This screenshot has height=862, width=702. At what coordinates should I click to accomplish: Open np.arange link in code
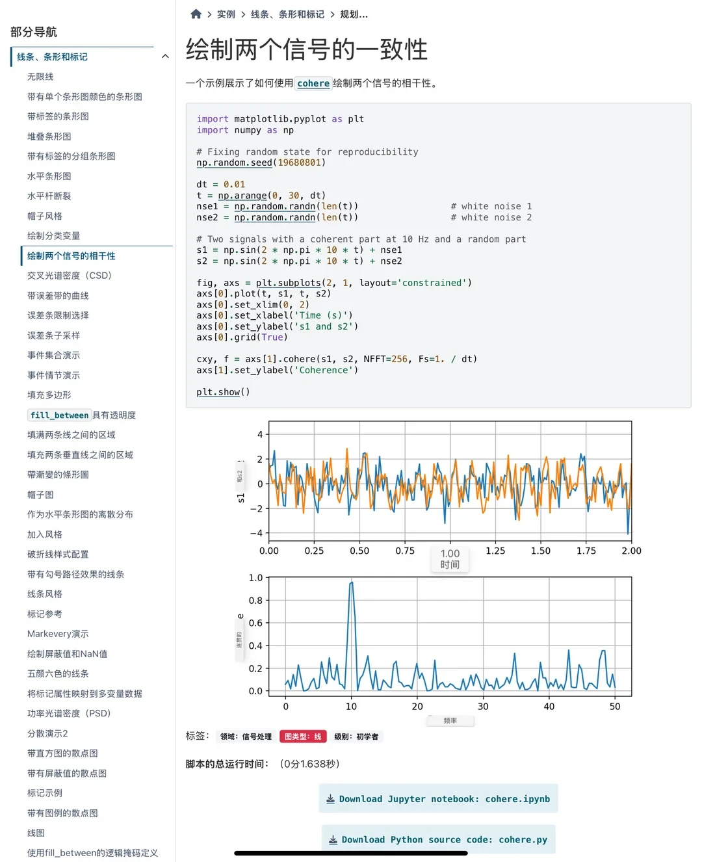click(x=242, y=195)
